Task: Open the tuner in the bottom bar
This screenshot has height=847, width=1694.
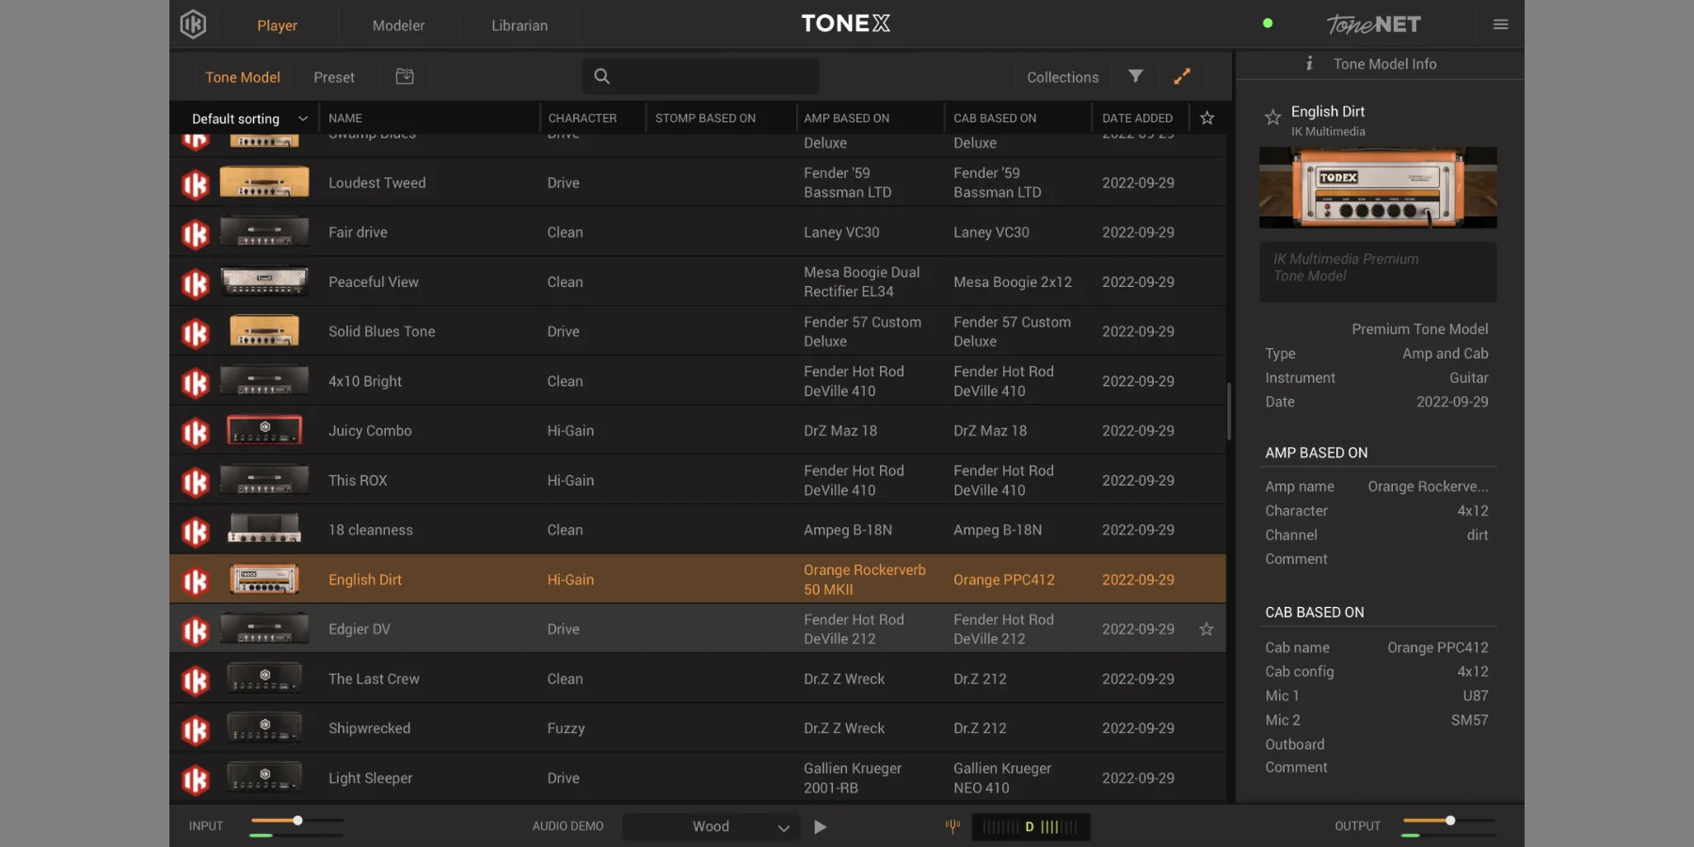Action: point(952,826)
